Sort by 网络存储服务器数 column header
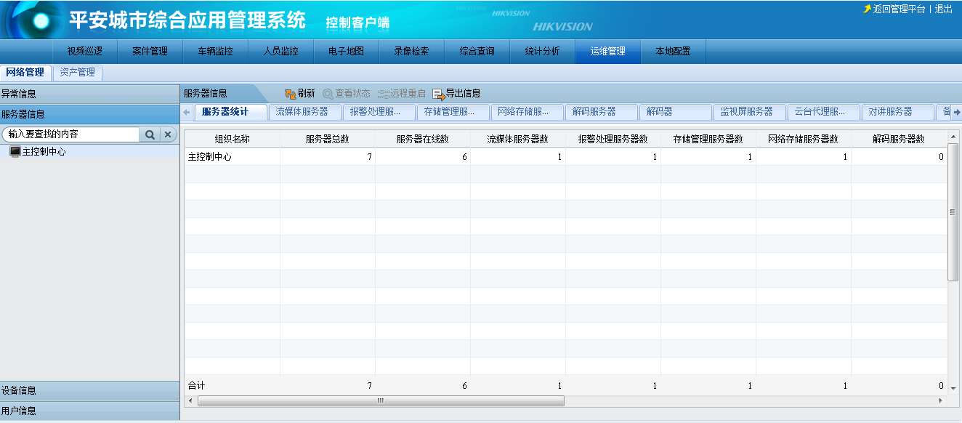This screenshot has height=423, width=962. click(x=804, y=139)
